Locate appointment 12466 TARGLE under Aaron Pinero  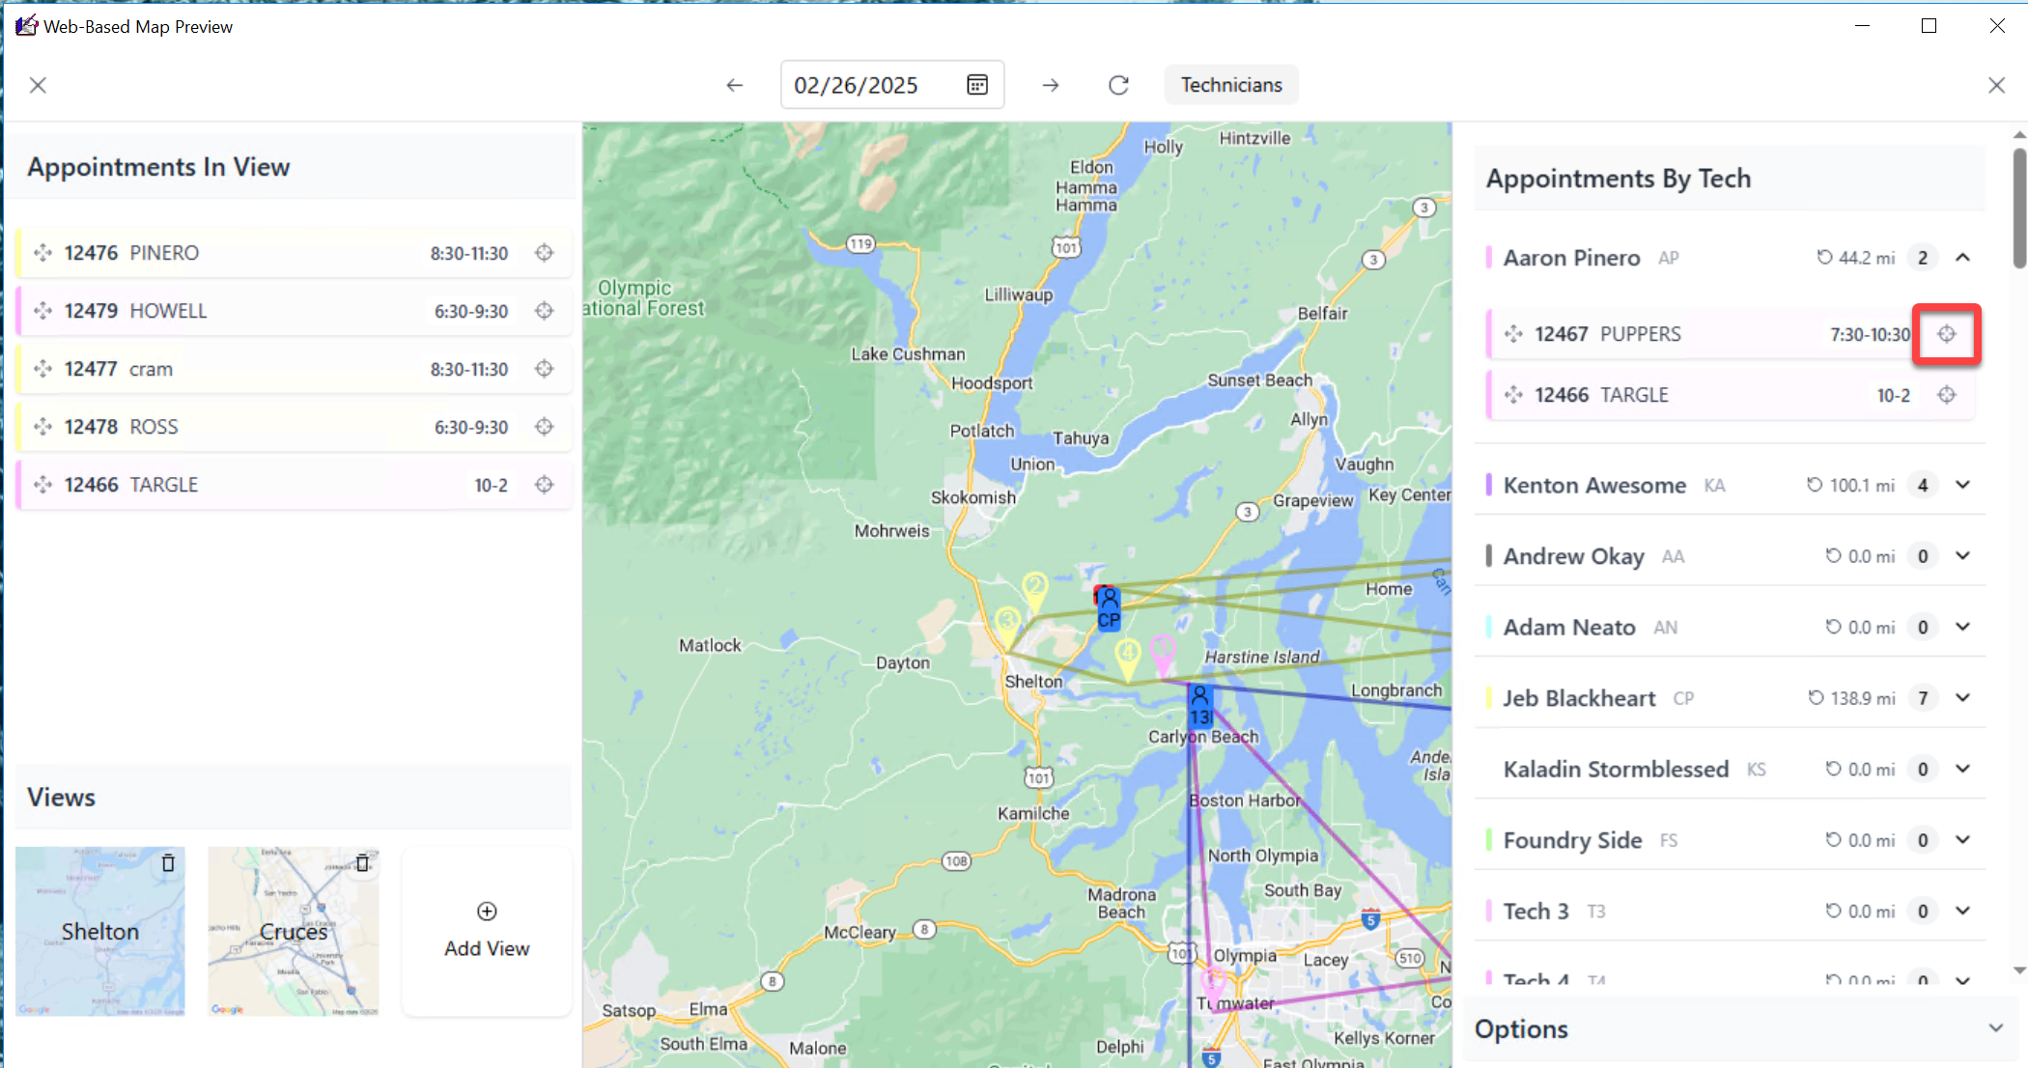pos(1946,395)
